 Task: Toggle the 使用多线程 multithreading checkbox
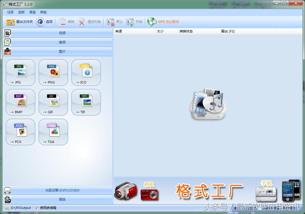pyautogui.click(x=36, y=208)
